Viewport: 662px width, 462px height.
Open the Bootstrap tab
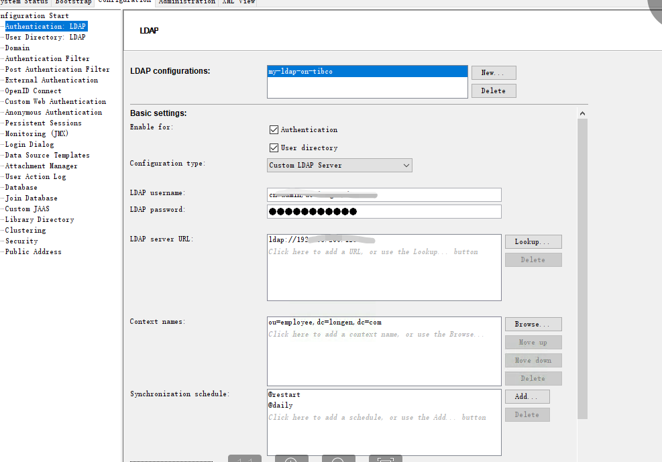click(73, 2)
